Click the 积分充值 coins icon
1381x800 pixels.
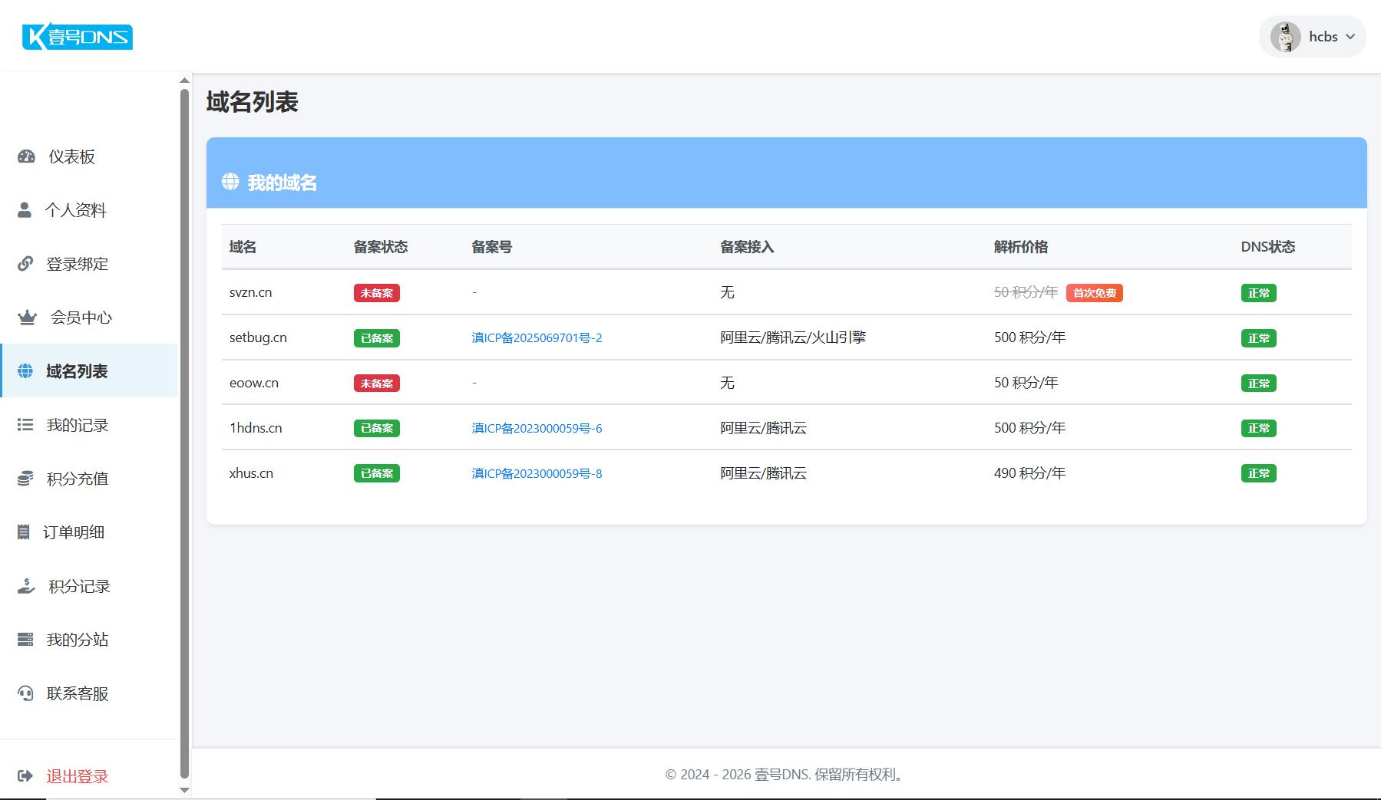[x=25, y=479]
